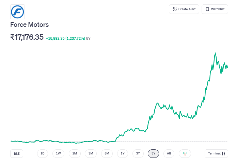The width and height of the screenshot is (237, 166).
Task: Add Force Motors to Watchlist
Action: pyautogui.click(x=215, y=9)
